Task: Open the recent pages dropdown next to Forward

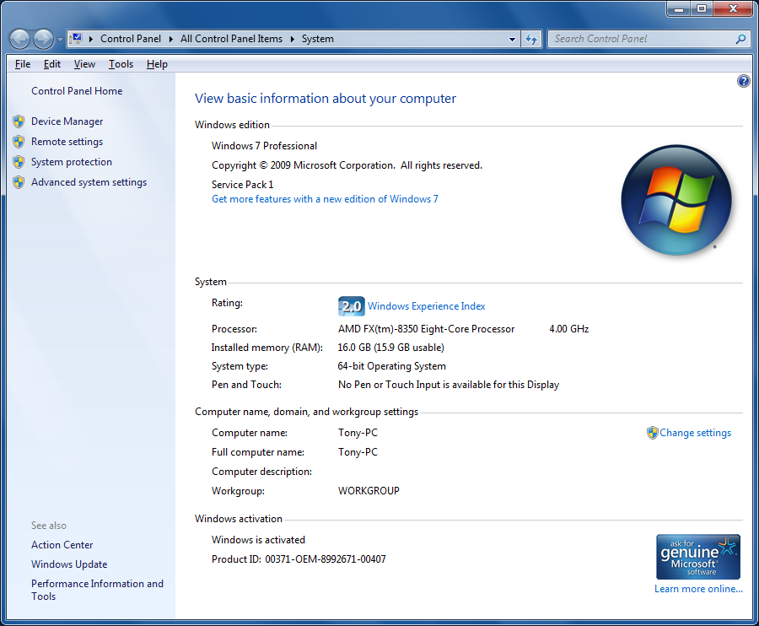Action: pos(60,39)
